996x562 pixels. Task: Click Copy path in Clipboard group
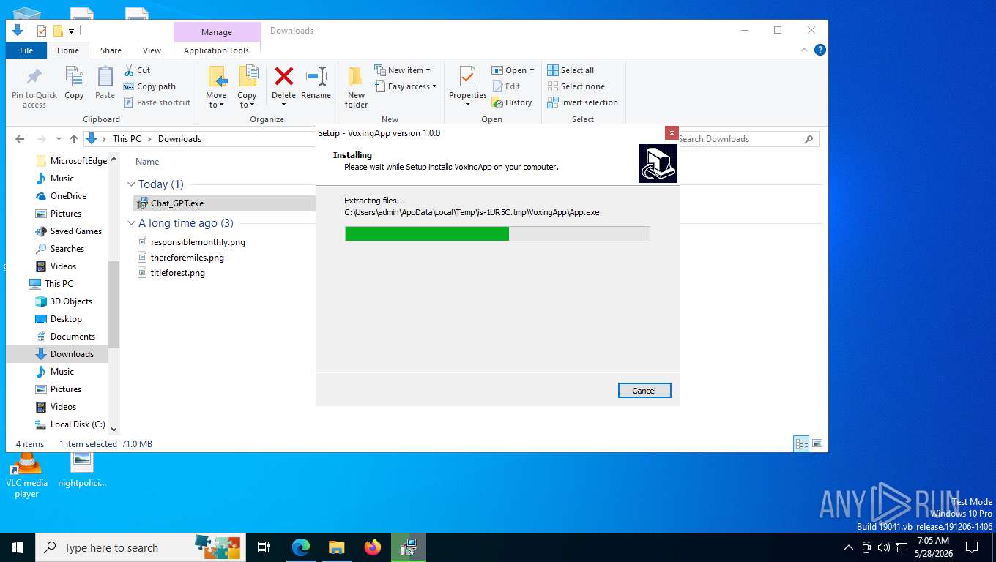tap(149, 86)
